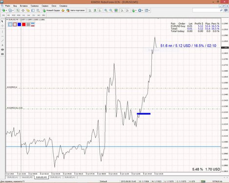This screenshot has height=183, width=229.
Task: Toggle the first blue-outlined box on chart
Action: pyautogui.click(x=10, y=24)
